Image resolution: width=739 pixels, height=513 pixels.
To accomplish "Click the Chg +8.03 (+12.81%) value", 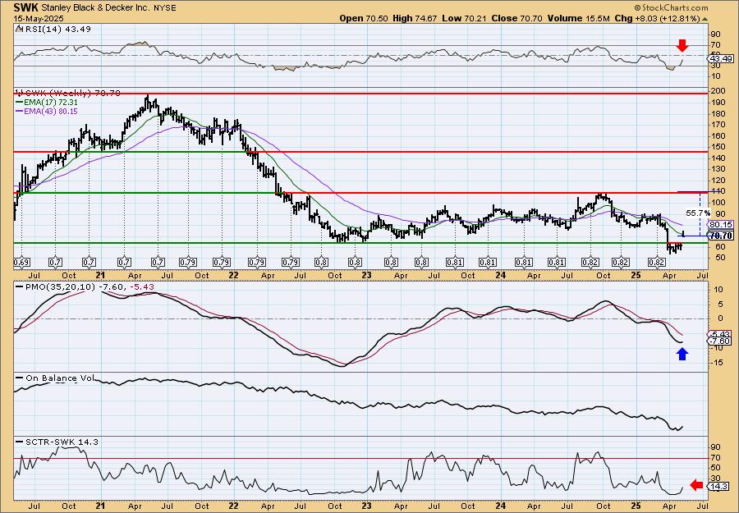I will [x=658, y=18].
